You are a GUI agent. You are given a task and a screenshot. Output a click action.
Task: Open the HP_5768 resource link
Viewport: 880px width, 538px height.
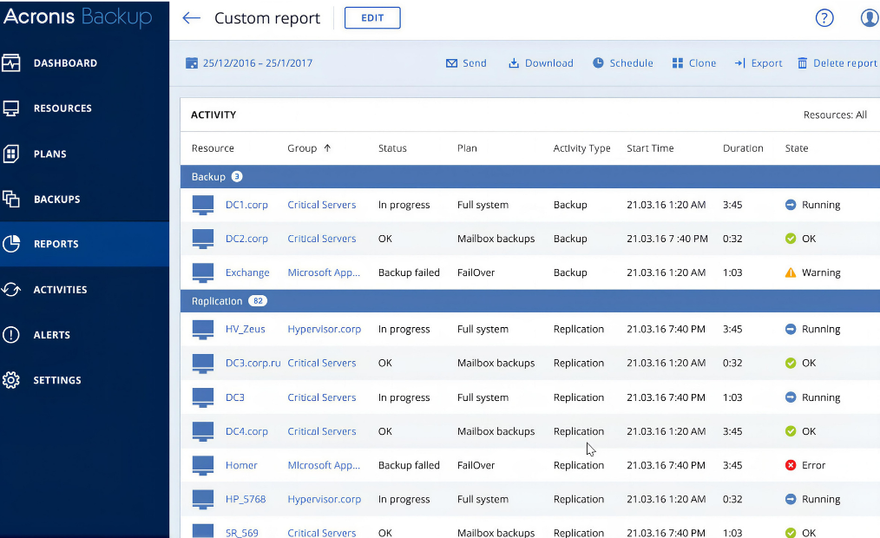(x=246, y=499)
